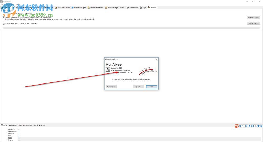The height and width of the screenshot is (142, 263).
Task: Click the MD5 value field
Action: [140, 138]
